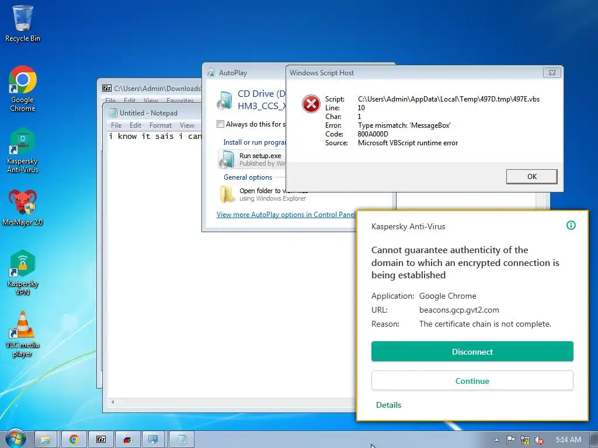Click the muted volume tray icon
Viewport: 598px width, 448px height.
click(539, 440)
